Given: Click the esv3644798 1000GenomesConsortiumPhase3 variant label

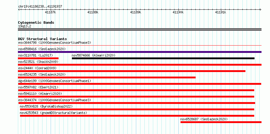Looking at the screenshot, I should [55, 43].
